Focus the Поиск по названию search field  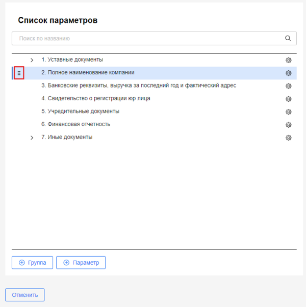pyautogui.click(x=148, y=38)
